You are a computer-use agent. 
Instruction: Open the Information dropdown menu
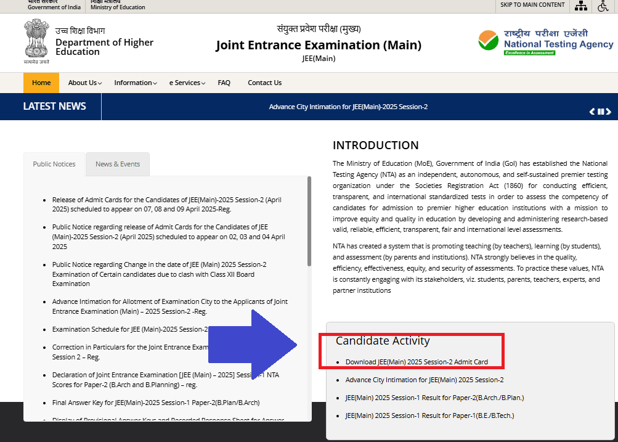click(134, 82)
